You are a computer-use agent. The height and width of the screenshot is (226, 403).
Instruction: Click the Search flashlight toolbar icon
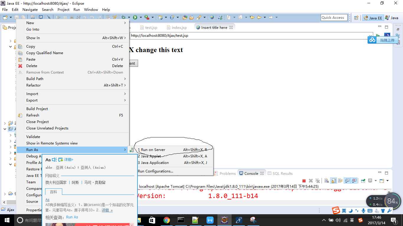(x=199, y=18)
